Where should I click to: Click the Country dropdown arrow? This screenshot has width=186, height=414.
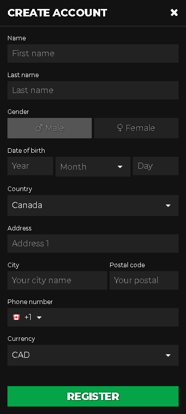pos(168,206)
